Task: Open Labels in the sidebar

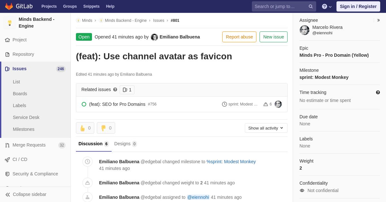Action: [20, 105]
